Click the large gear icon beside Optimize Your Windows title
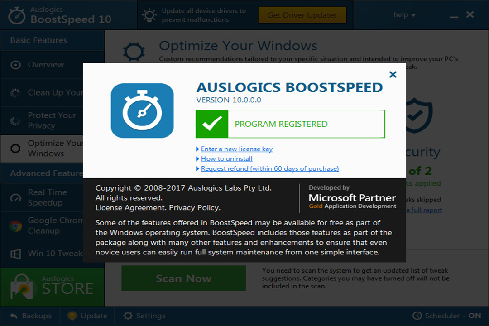Image resolution: width=489 pixels, height=326 pixels. (x=134, y=52)
